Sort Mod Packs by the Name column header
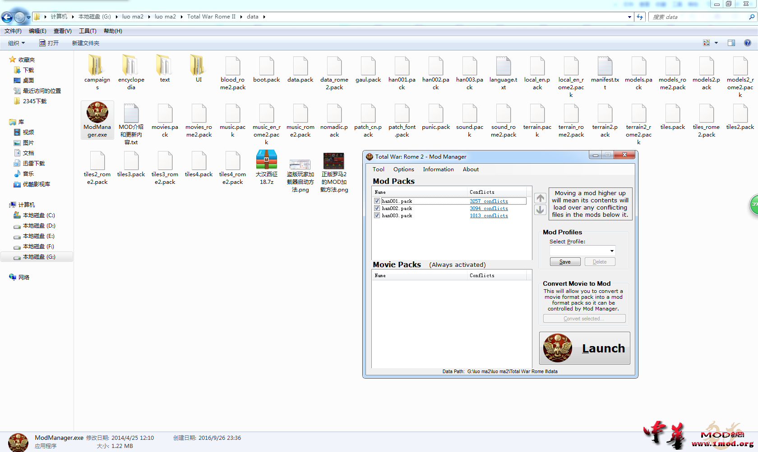The width and height of the screenshot is (758, 452). (420, 192)
